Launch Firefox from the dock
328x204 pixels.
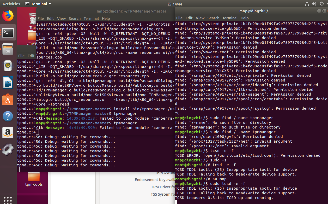click(x=8, y=16)
